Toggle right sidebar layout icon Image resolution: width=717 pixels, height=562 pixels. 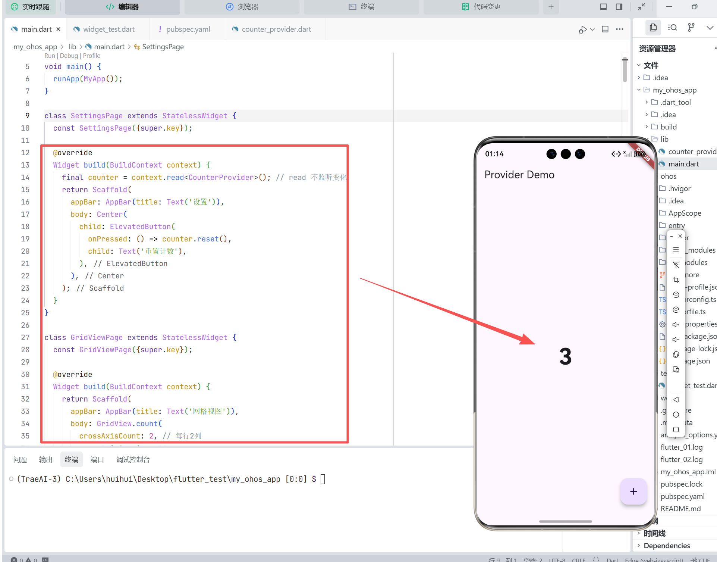point(619,7)
